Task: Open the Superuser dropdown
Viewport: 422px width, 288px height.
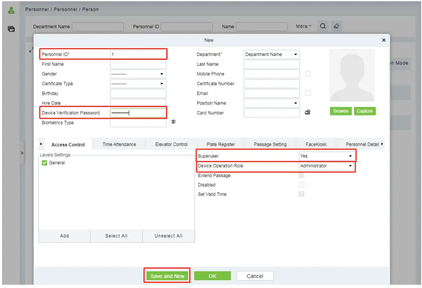Action: click(x=326, y=156)
